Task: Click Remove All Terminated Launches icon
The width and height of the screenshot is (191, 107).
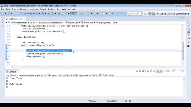Action: pos(144,71)
